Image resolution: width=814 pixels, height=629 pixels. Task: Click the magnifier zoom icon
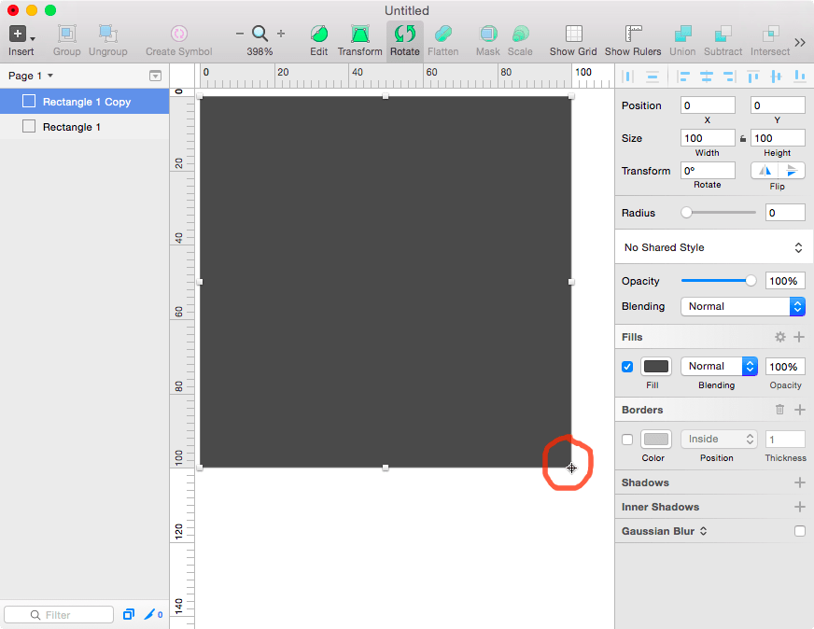[x=260, y=34]
